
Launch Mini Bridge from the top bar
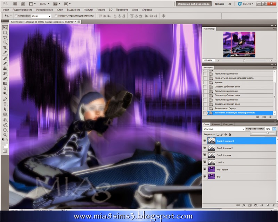coord(23,4)
